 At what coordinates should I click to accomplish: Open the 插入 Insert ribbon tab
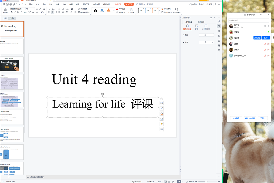coord(37,4)
